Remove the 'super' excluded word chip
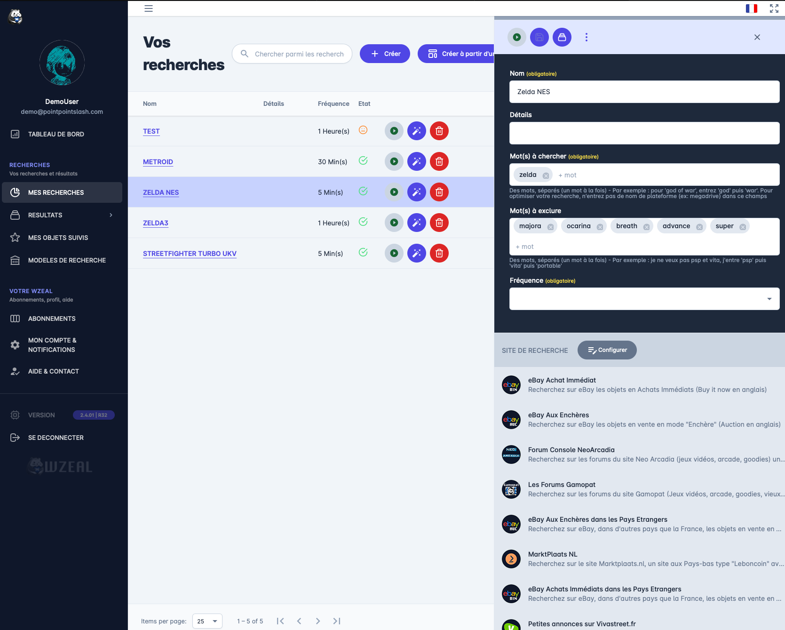The image size is (785, 630). pyautogui.click(x=743, y=227)
